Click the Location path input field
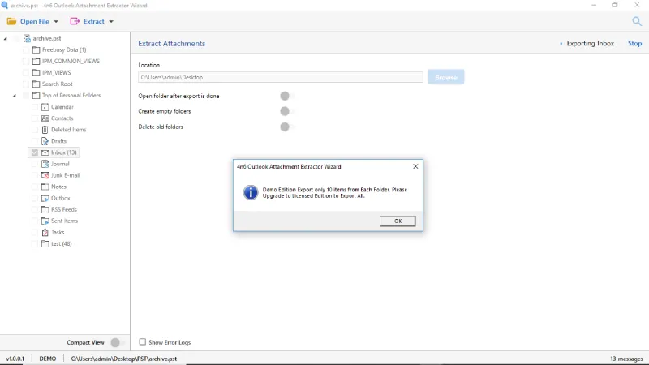The width and height of the screenshot is (649, 365). (281, 77)
